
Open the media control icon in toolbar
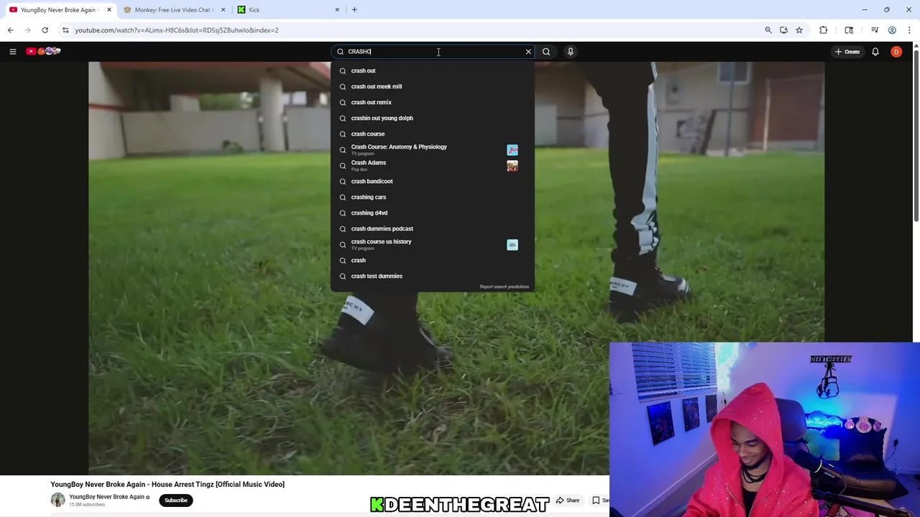(875, 30)
